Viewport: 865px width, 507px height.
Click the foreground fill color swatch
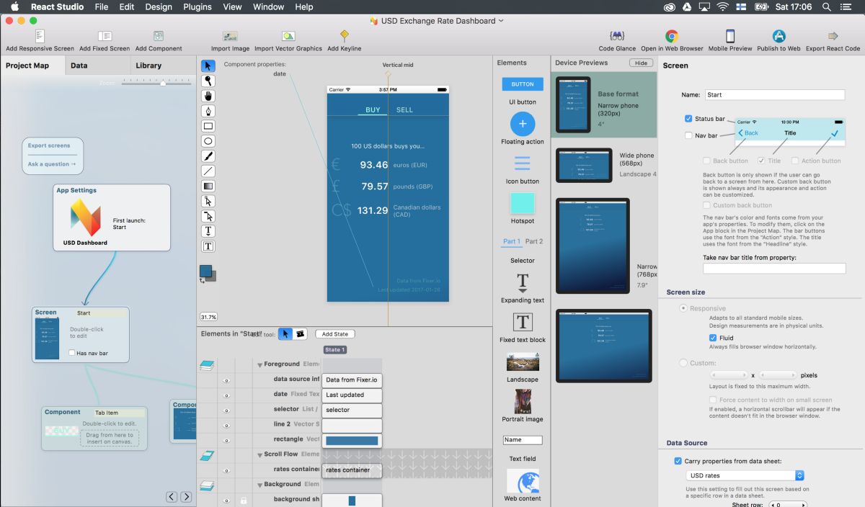(x=206, y=272)
